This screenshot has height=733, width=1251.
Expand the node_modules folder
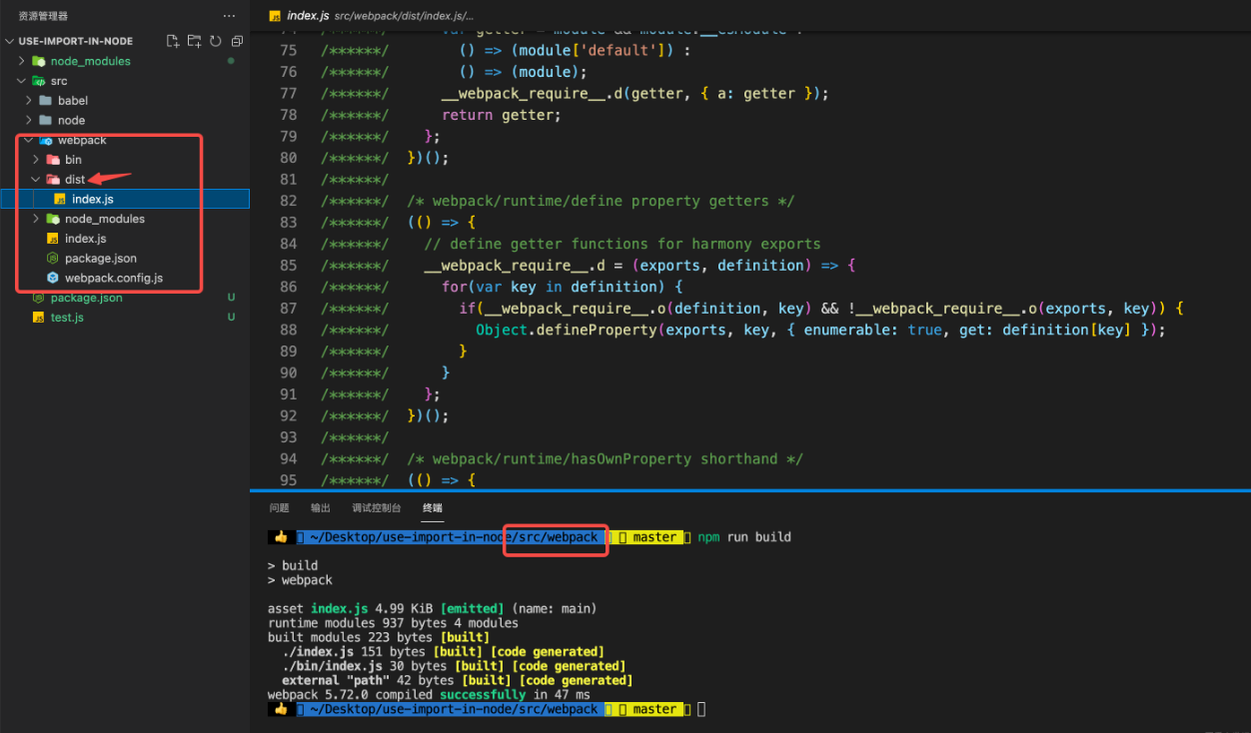click(x=20, y=61)
